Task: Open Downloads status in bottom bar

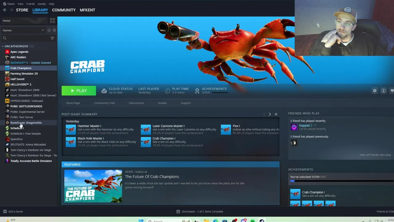Action: [x=199, y=212]
